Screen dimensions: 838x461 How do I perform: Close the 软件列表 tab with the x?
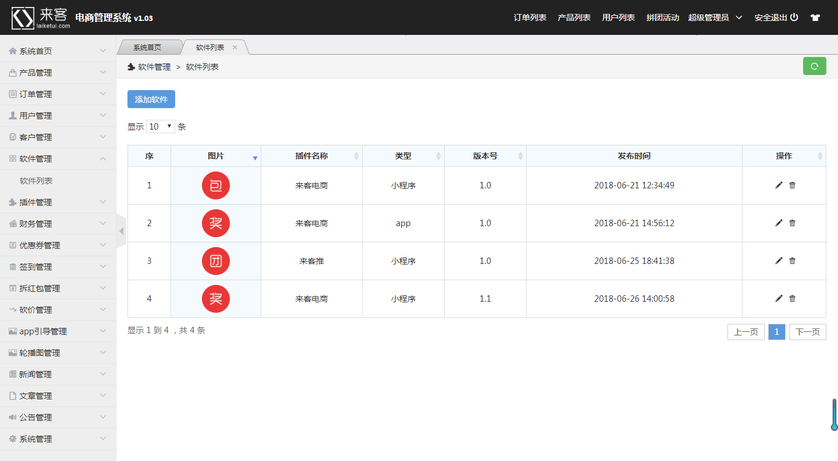click(x=235, y=48)
